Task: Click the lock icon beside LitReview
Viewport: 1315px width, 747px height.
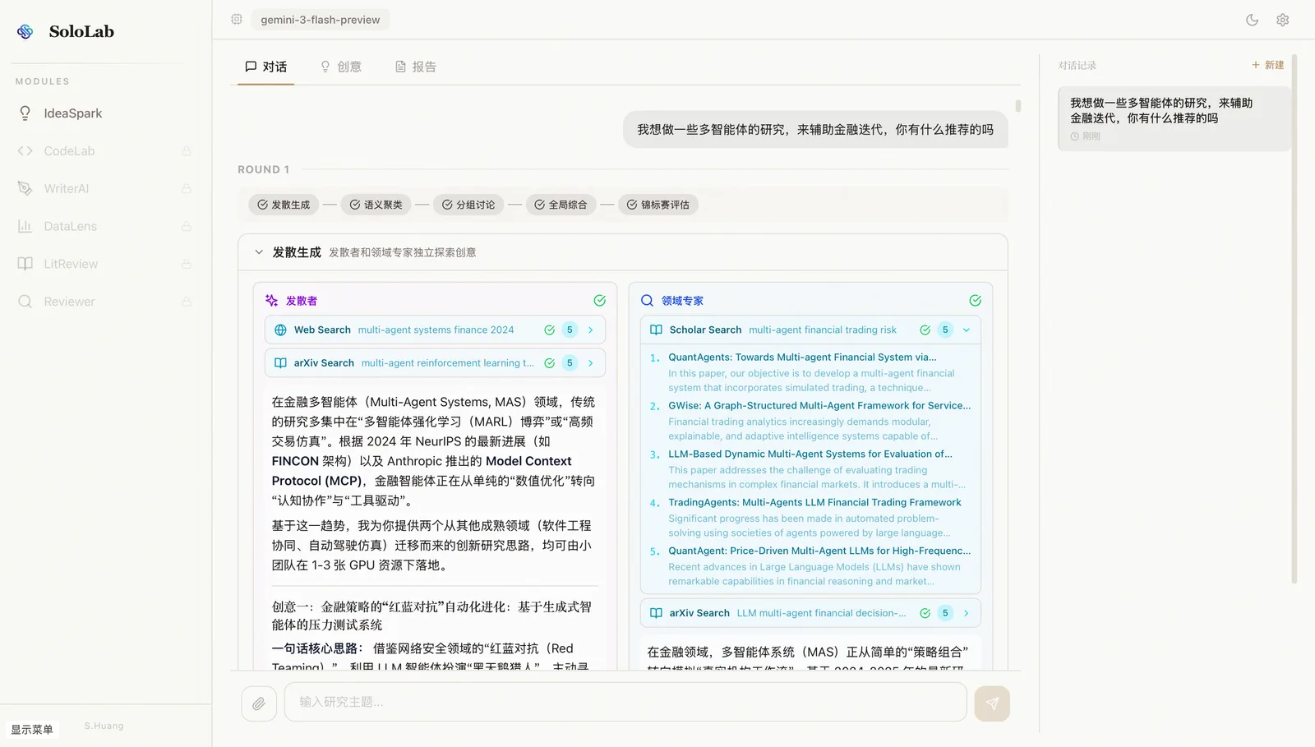Action: click(x=187, y=264)
